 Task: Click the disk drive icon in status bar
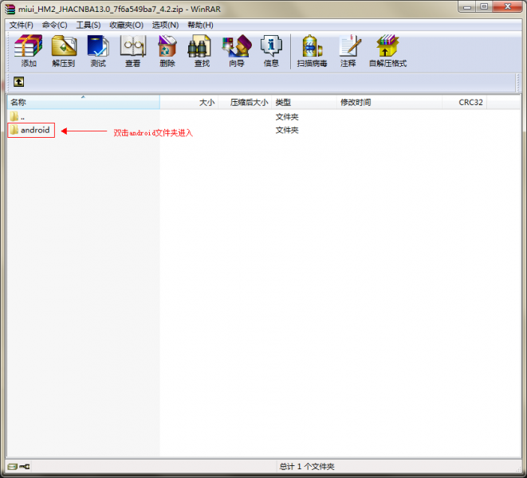(13, 467)
